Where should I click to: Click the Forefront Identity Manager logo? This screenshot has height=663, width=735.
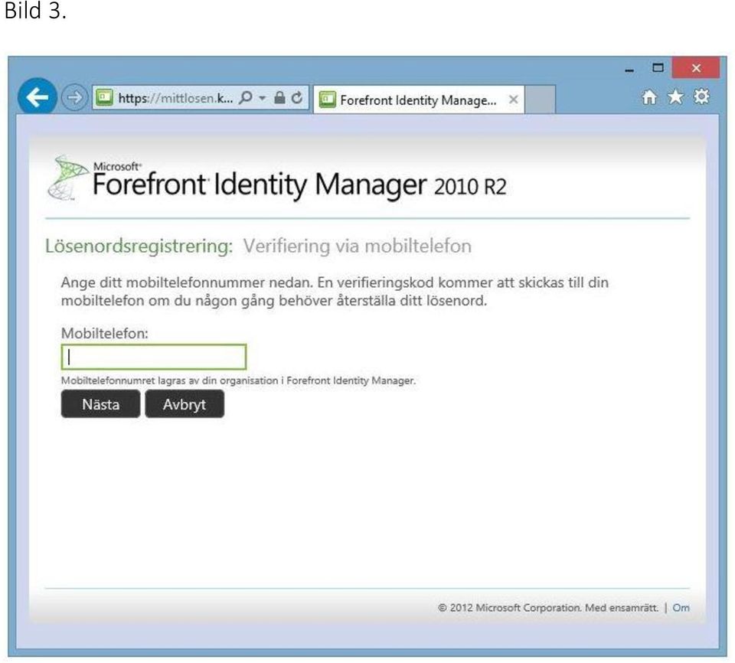pos(276,180)
